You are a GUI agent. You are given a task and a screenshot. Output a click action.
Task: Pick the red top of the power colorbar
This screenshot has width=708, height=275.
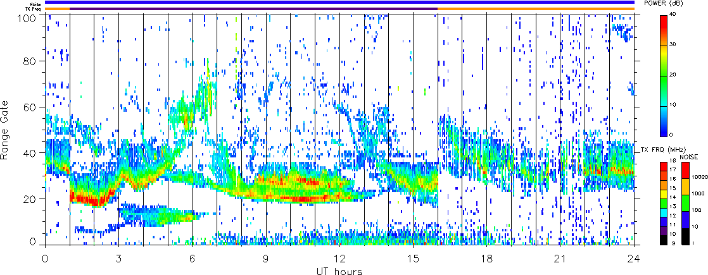point(664,21)
